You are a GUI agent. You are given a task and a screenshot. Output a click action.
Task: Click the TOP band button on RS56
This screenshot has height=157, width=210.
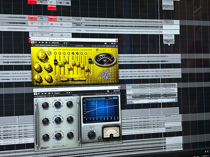pos(58,110)
